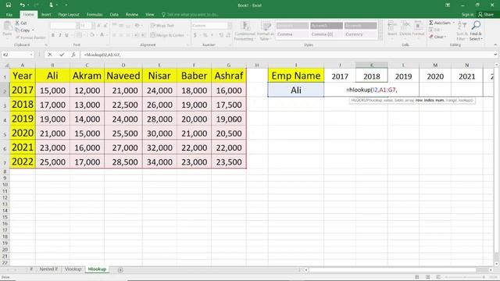Open Insert Function (fx) dialog
This screenshot has height=281, width=500.
[73, 55]
